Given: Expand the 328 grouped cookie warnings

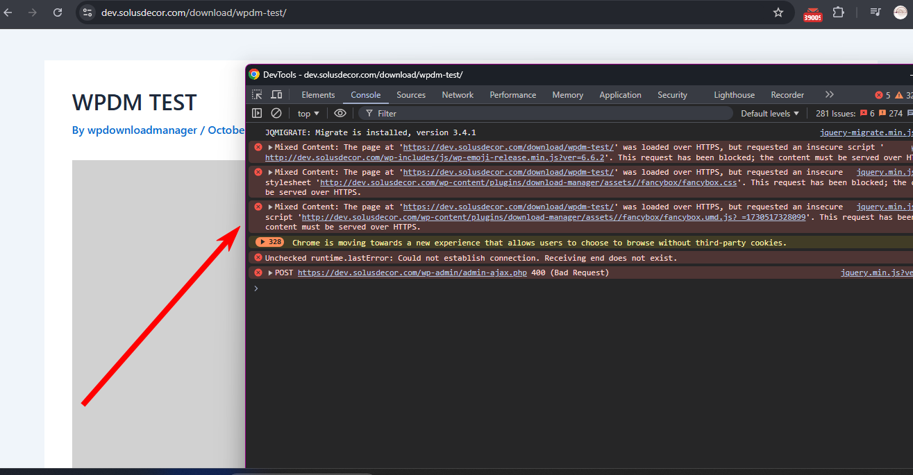Looking at the screenshot, I should [269, 242].
